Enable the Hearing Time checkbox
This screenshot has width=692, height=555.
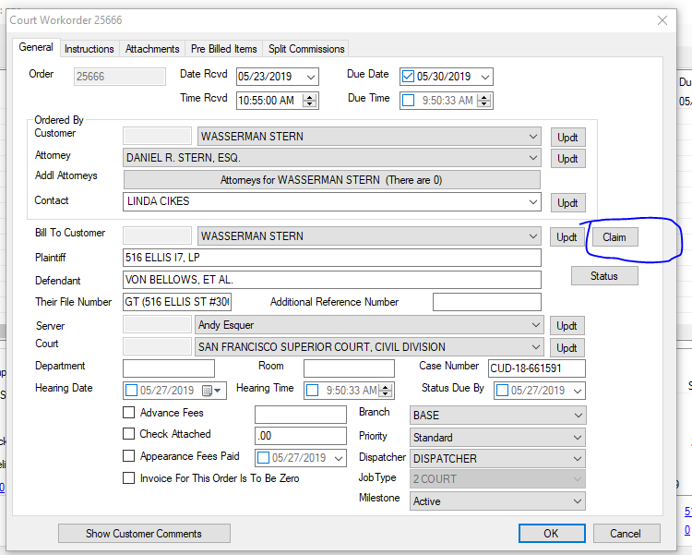coord(312,391)
